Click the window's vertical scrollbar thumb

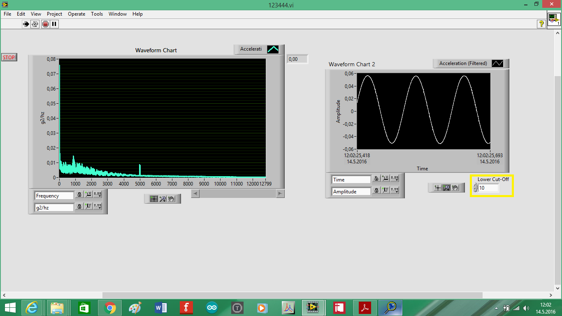(x=557, y=180)
